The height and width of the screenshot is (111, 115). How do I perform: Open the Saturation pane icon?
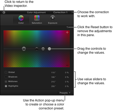(37, 18)
